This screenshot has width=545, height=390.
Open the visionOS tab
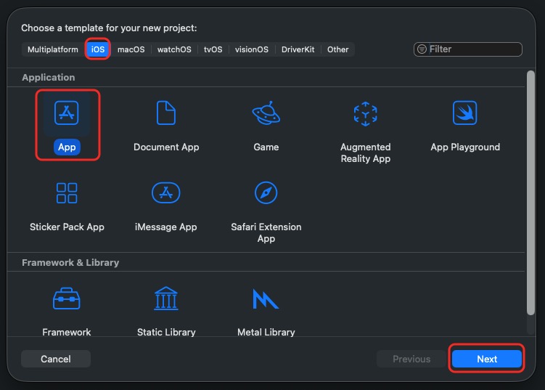252,49
